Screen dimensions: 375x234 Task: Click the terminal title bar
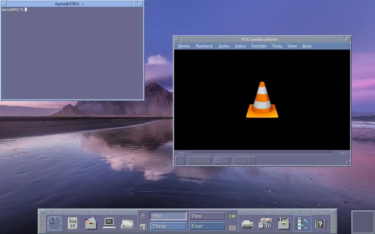click(x=69, y=4)
